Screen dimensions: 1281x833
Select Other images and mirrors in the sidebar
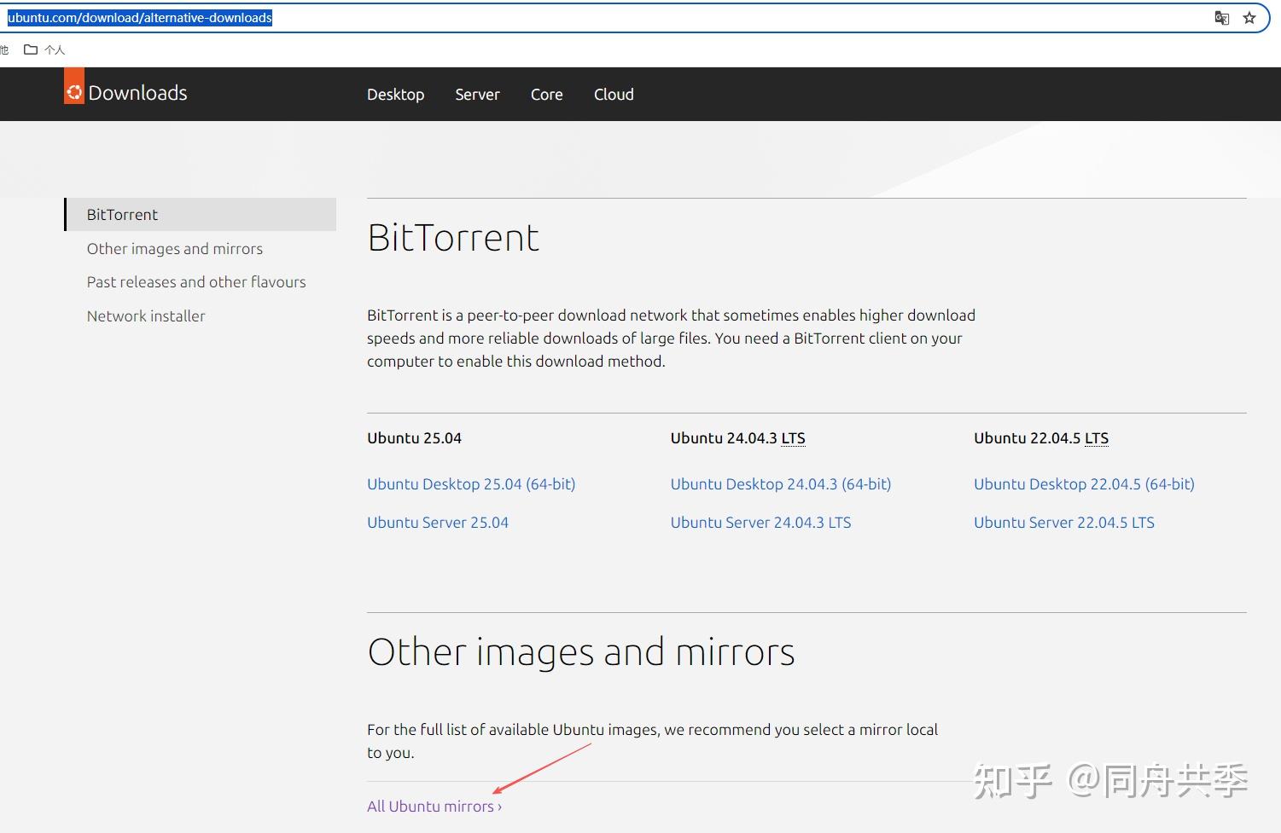[174, 248]
